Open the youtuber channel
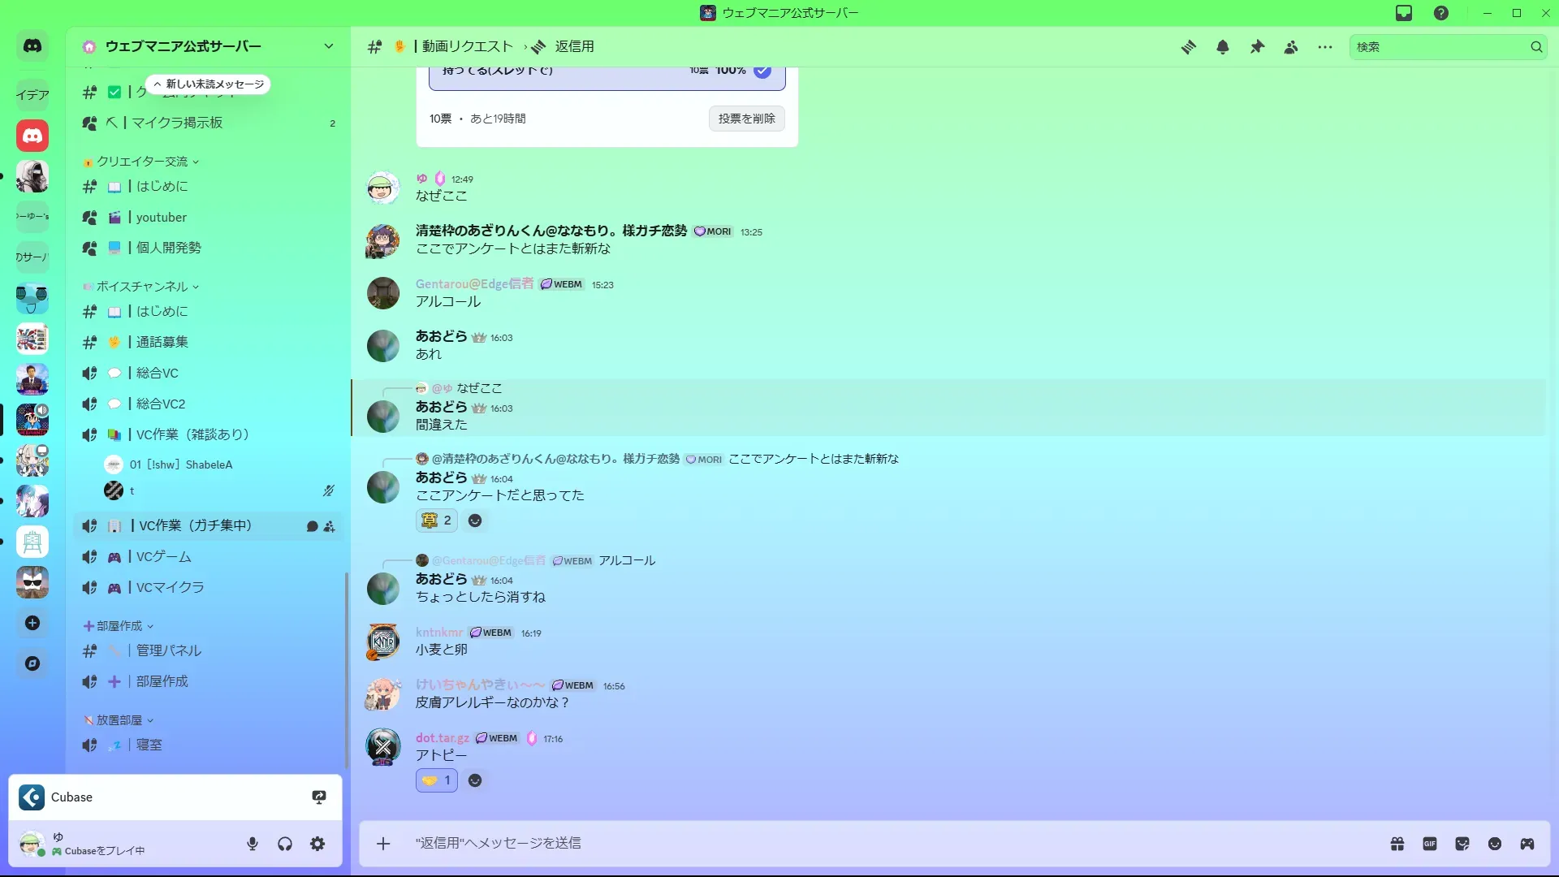 161,217
